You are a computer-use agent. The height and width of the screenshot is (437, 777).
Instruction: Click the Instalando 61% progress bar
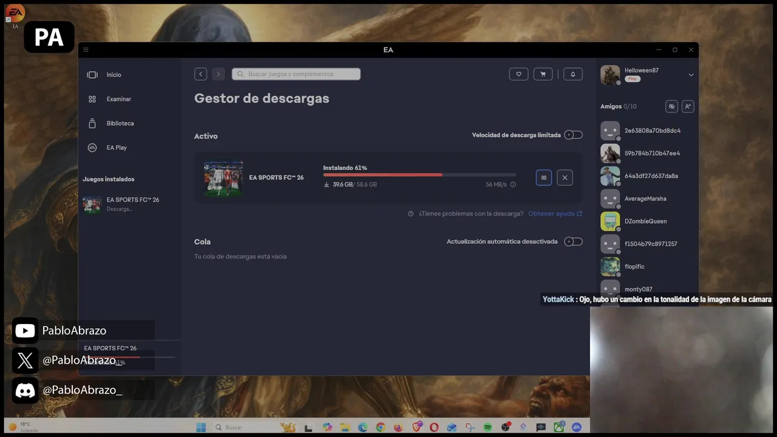(x=419, y=175)
